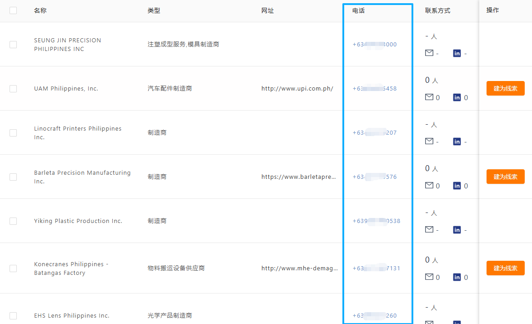Click 制造商 type in Barleta row
Viewport: 532px width, 324px height.
coord(157,177)
